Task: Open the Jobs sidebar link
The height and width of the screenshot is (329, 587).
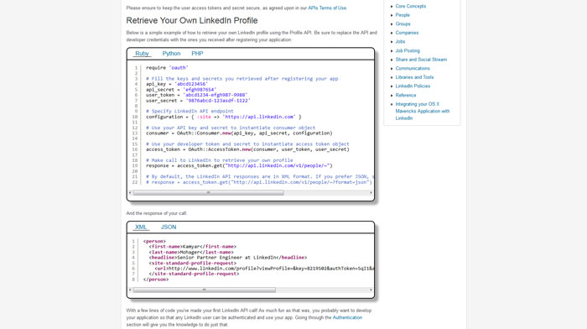Action: point(400,42)
